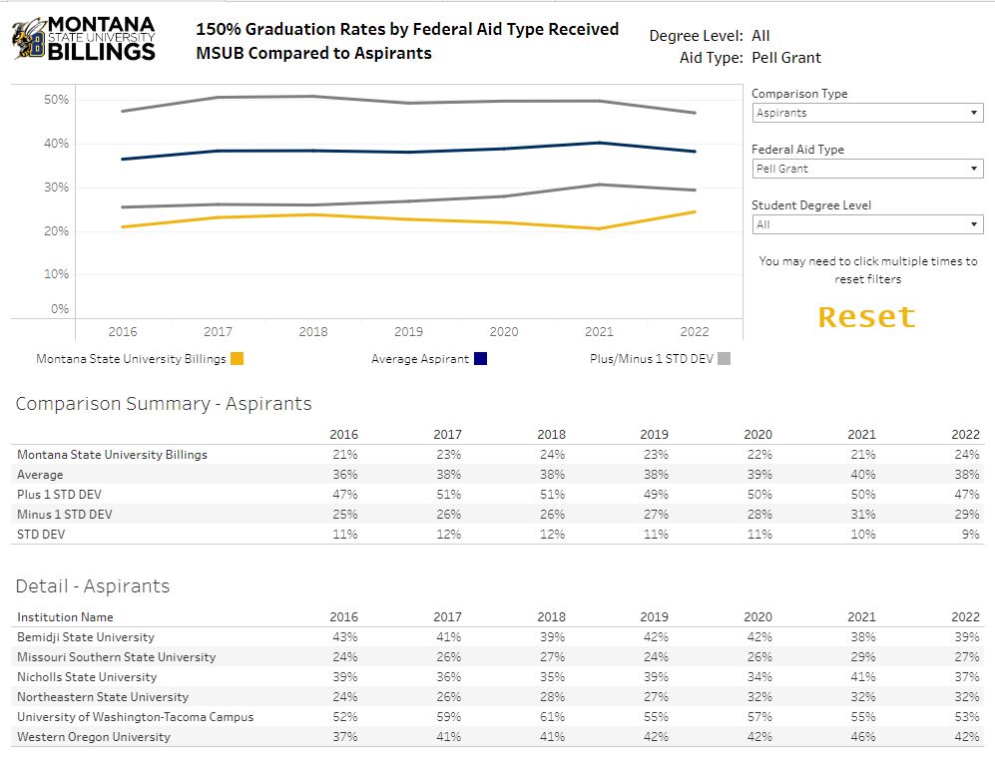Screen dimensions: 995x757
Task: Click the navy Average Aspirant legend swatch
Action: click(481, 359)
